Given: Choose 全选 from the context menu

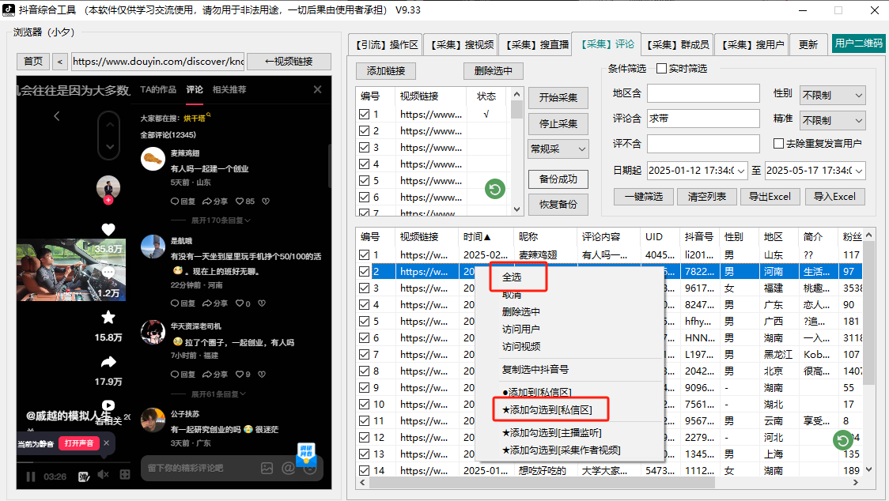Looking at the screenshot, I should point(512,278).
